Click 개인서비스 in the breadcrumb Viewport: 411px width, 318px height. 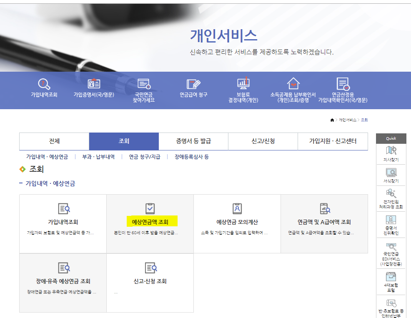point(348,120)
